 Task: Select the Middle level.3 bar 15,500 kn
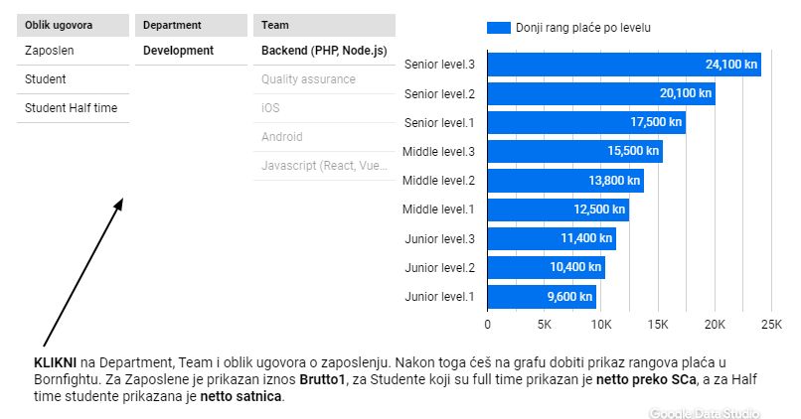pos(575,152)
